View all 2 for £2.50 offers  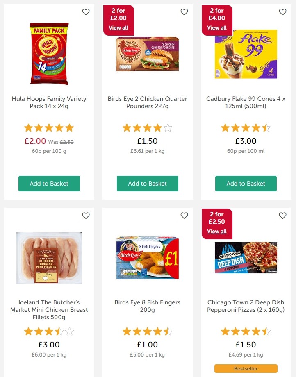pyautogui.click(x=217, y=232)
